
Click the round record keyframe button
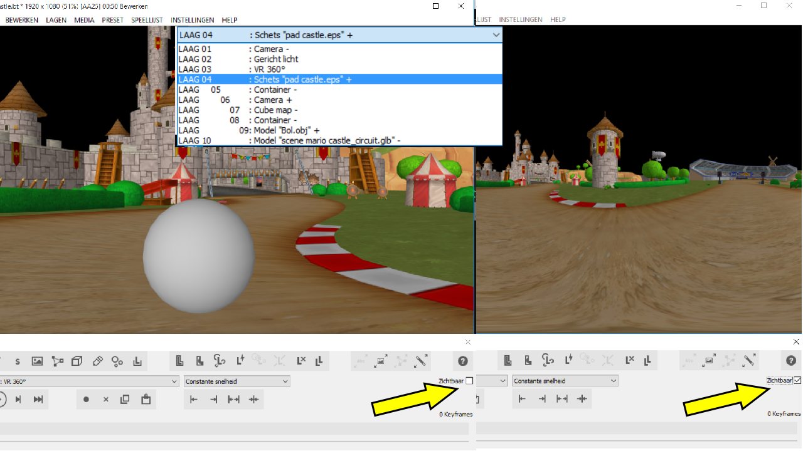pos(87,399)
